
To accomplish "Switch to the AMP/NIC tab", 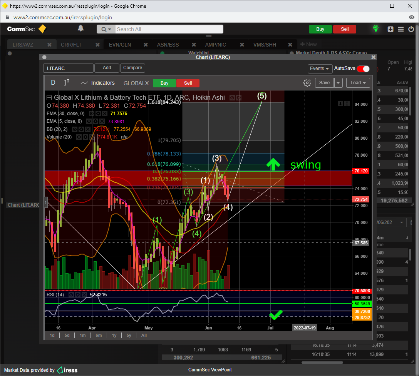I will point(216,45).
